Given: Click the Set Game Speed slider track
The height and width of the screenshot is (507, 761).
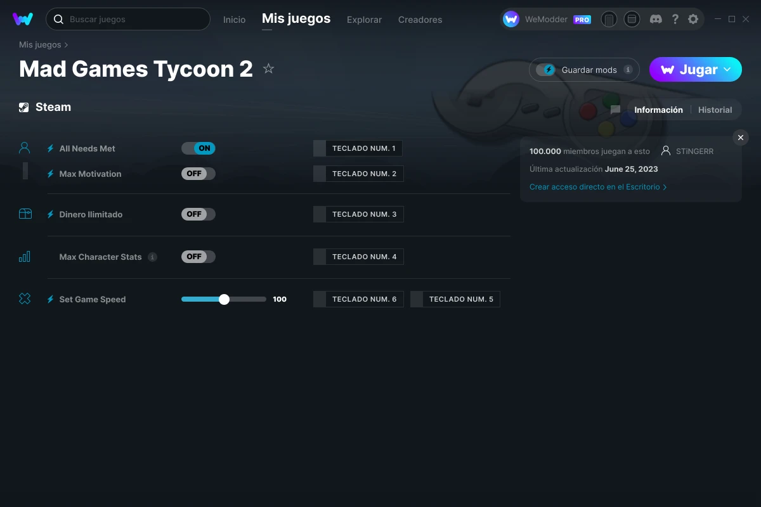Looking at the screenshot, I should pyautogui.click(x=224, y=299).
